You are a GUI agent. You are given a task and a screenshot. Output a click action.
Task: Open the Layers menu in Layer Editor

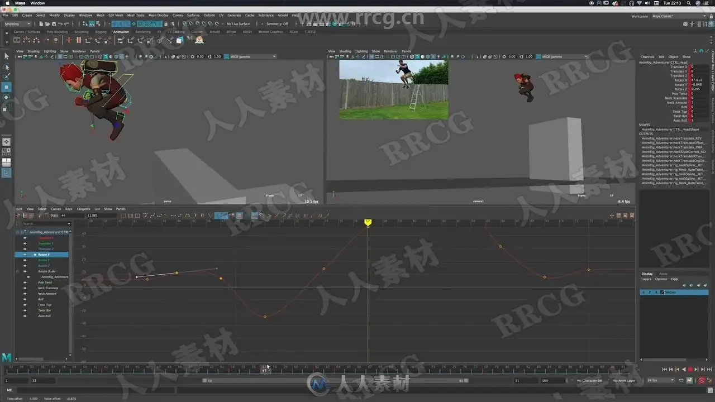(646, 279)
